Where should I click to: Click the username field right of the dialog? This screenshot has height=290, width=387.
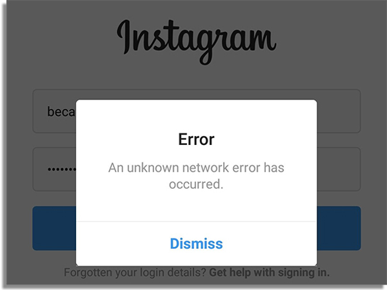pos(339,111)
